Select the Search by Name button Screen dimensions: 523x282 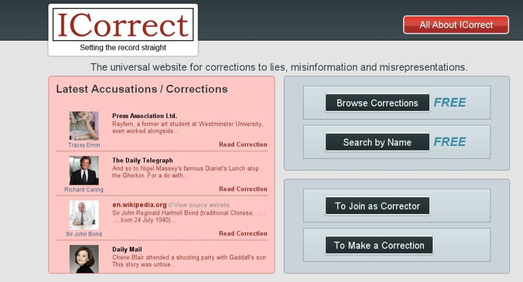tap(377, 142)
